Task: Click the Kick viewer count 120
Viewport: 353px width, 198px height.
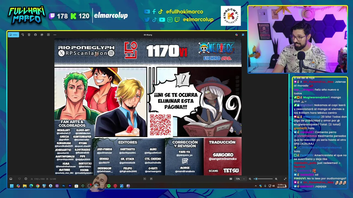Action: [x=84, y=16]
